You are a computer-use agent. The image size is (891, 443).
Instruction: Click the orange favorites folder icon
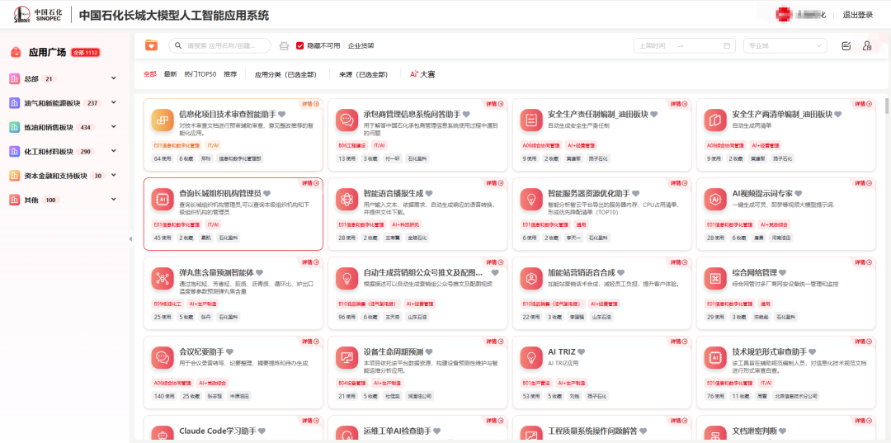[x=151, y=45]
